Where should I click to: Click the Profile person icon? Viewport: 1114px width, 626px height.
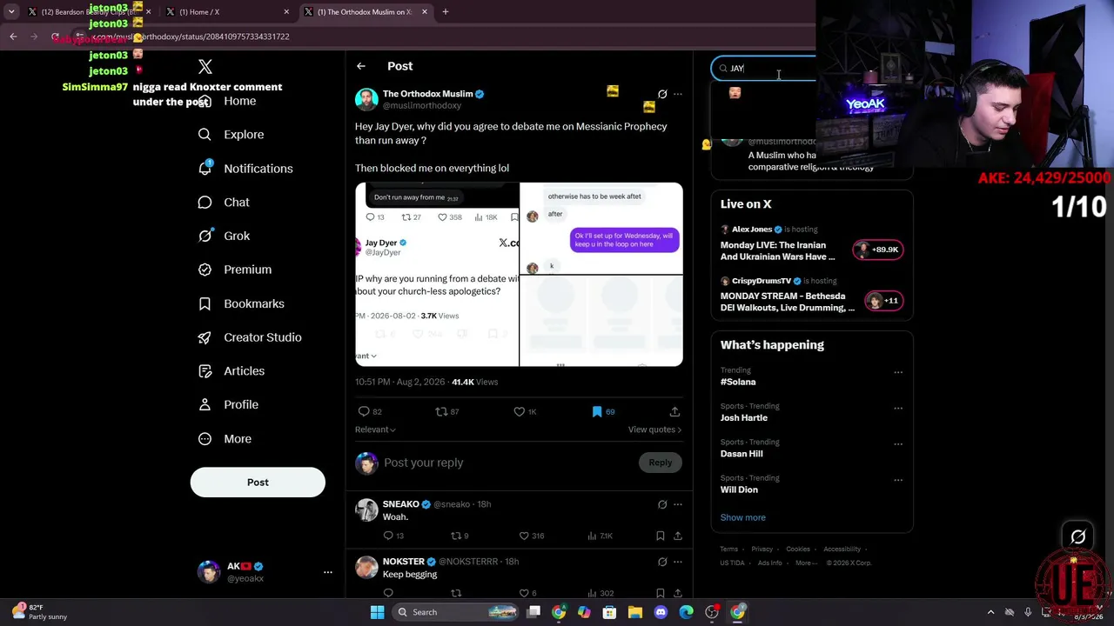pyautogui.click(x=205, y=404)
